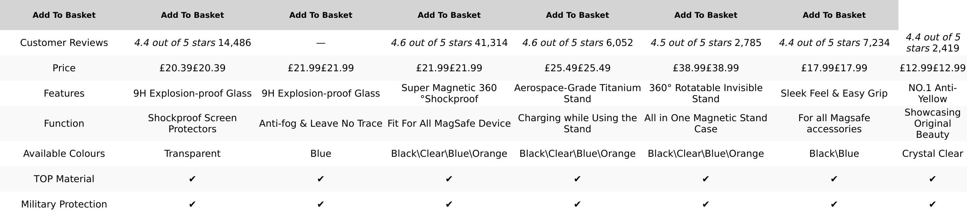The width and height of the screenshot is (967, 217).
Task: Select the £12.99 price cell
Action: pyautogui.click(x=932, y=68)
